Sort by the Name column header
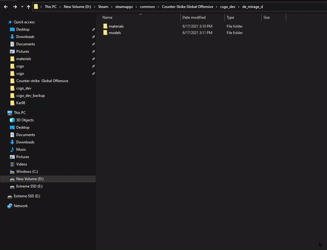 pos(107,17)
